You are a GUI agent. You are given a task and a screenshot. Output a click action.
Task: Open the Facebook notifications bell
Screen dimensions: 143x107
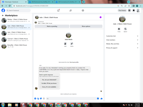[134, 10]
